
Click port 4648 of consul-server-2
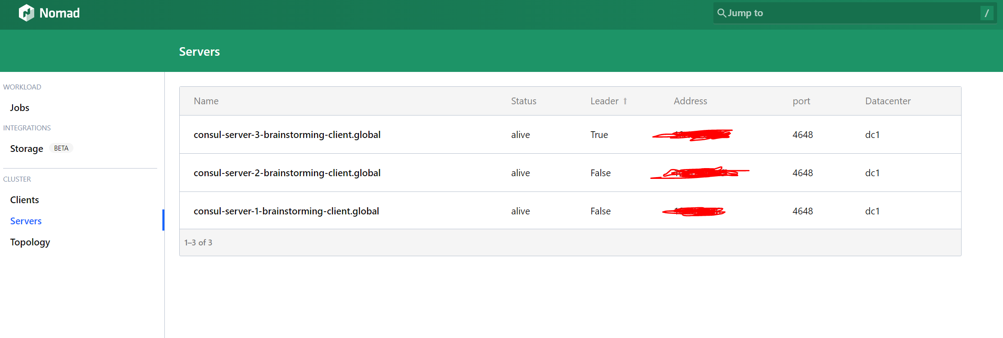pyautogui.click(x=803, y=173)
